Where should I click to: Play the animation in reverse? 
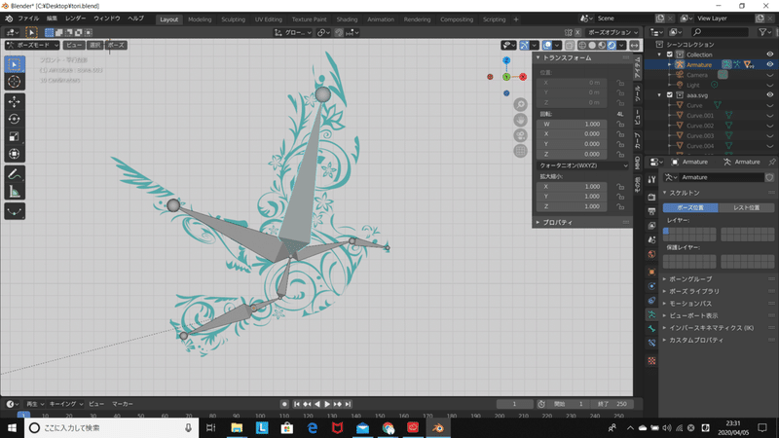tap(317, 404)
